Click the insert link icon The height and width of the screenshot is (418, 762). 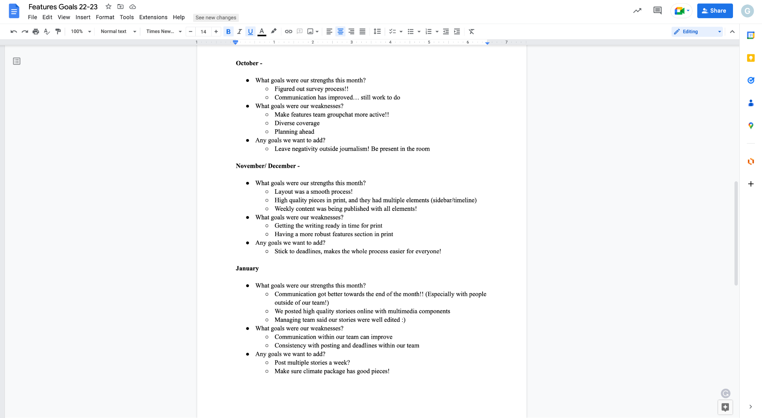coord(288,32)
